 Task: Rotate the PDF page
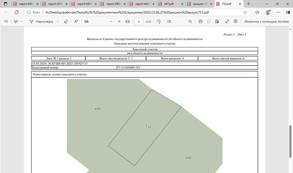click(159, 21)
